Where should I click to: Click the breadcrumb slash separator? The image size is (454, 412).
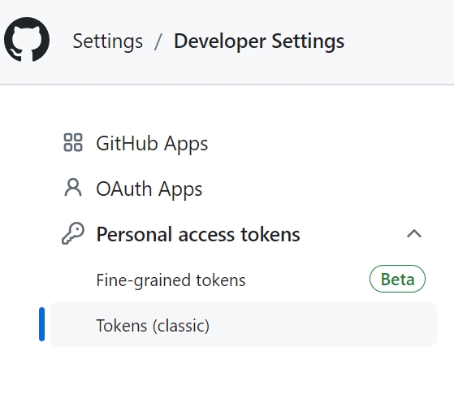(x=158, y=41)
